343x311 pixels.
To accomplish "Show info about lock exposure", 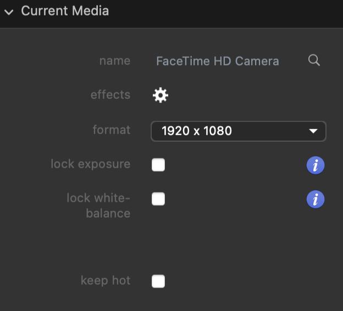I will [316, 165].
